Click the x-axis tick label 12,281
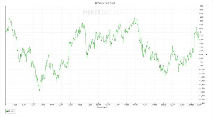This screenshot has width=213, height=117. pyautogui.click(x=98, y=105)
